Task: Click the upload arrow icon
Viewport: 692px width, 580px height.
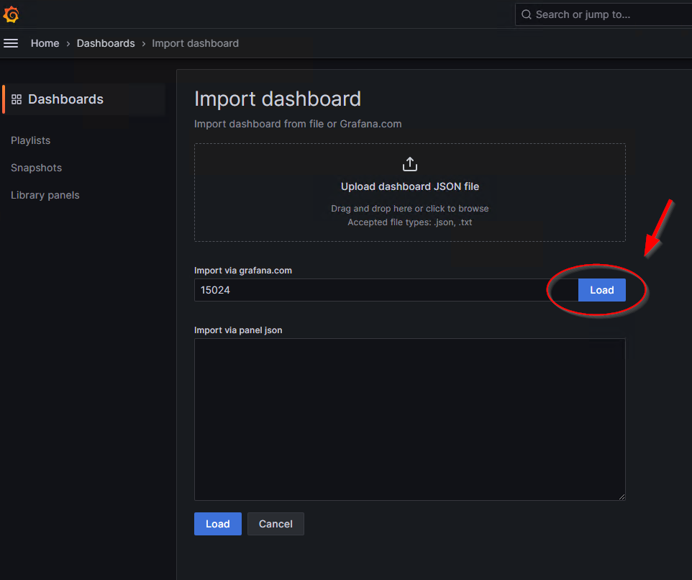Action: [409, 164]
